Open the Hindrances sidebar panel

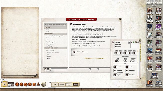150,51
